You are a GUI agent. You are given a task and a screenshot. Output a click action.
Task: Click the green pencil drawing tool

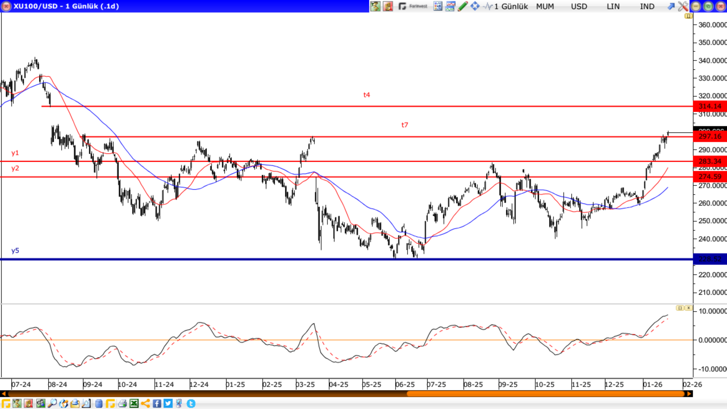462,6
